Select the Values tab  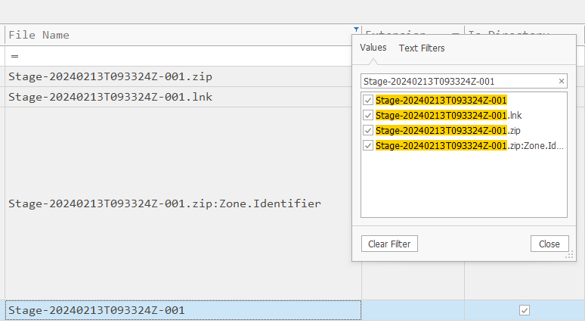[373, 48]
